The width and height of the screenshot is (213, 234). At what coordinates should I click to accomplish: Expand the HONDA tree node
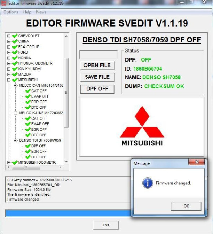click(x=9, y=58)
